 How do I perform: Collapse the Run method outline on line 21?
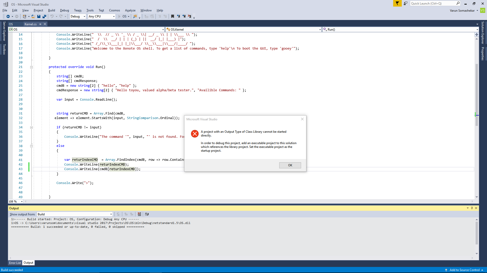(x=31, y=67)
